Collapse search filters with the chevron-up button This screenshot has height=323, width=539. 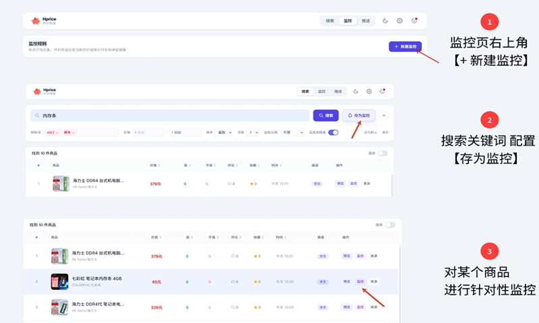pos(383,116)
